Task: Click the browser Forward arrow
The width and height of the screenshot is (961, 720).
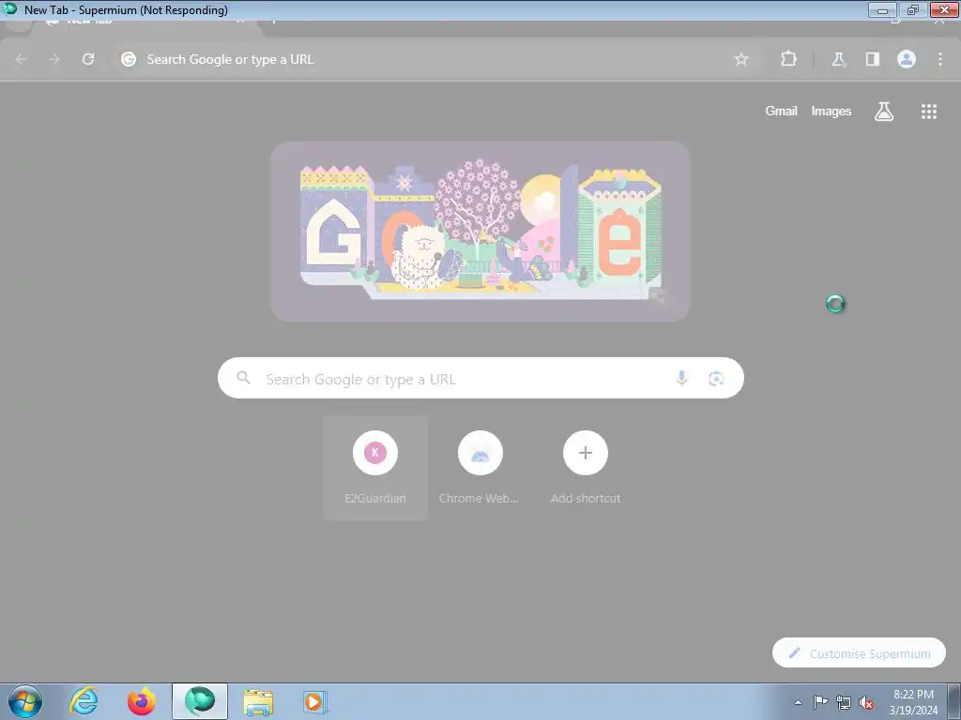Action: click(54, 59)
